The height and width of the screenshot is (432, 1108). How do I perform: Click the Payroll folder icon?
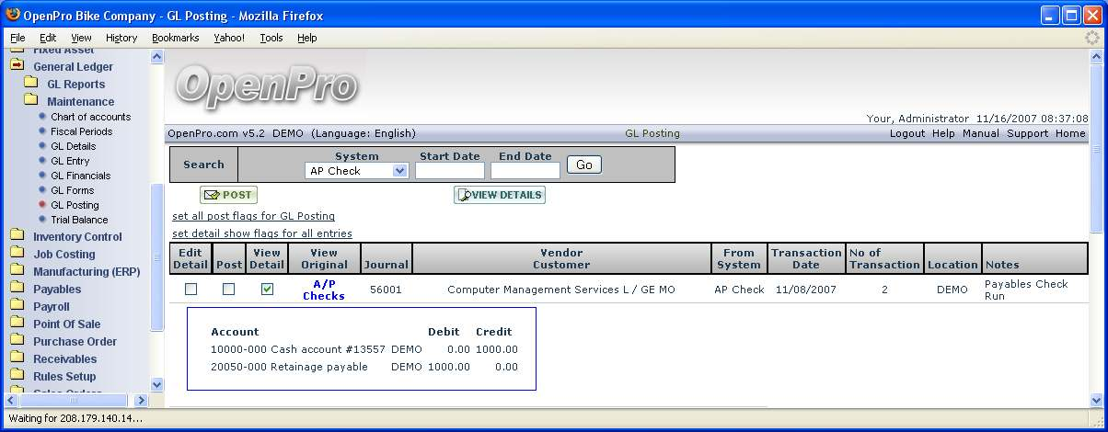pos(17,306)
